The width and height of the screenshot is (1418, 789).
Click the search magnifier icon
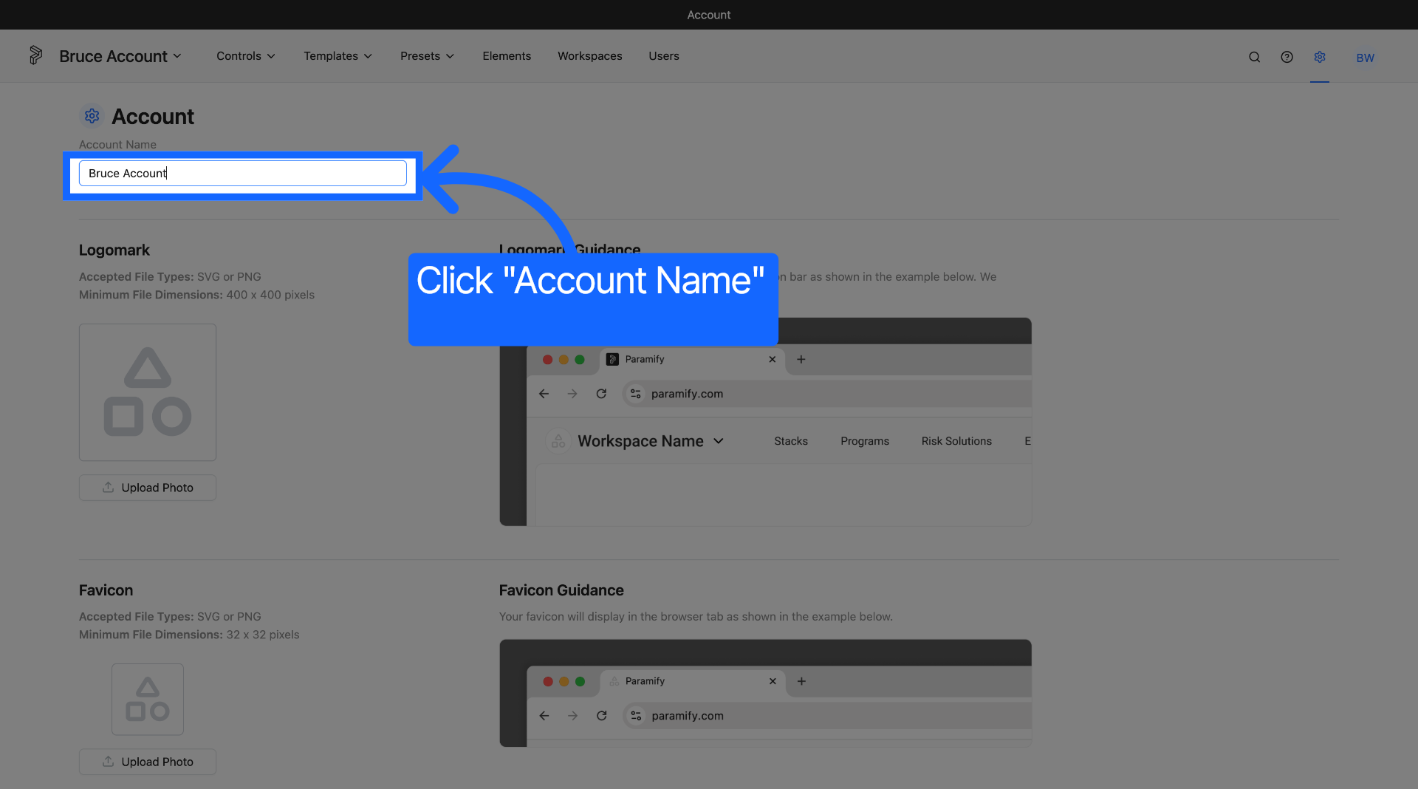click(1254, 57)
